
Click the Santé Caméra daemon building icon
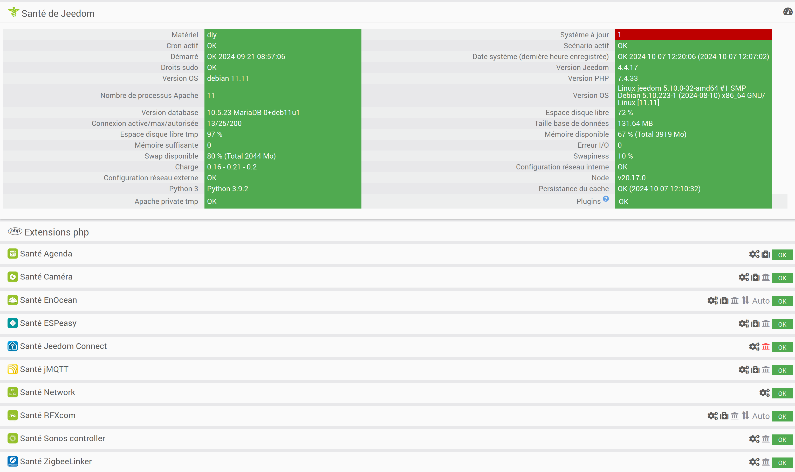point(765,277)
